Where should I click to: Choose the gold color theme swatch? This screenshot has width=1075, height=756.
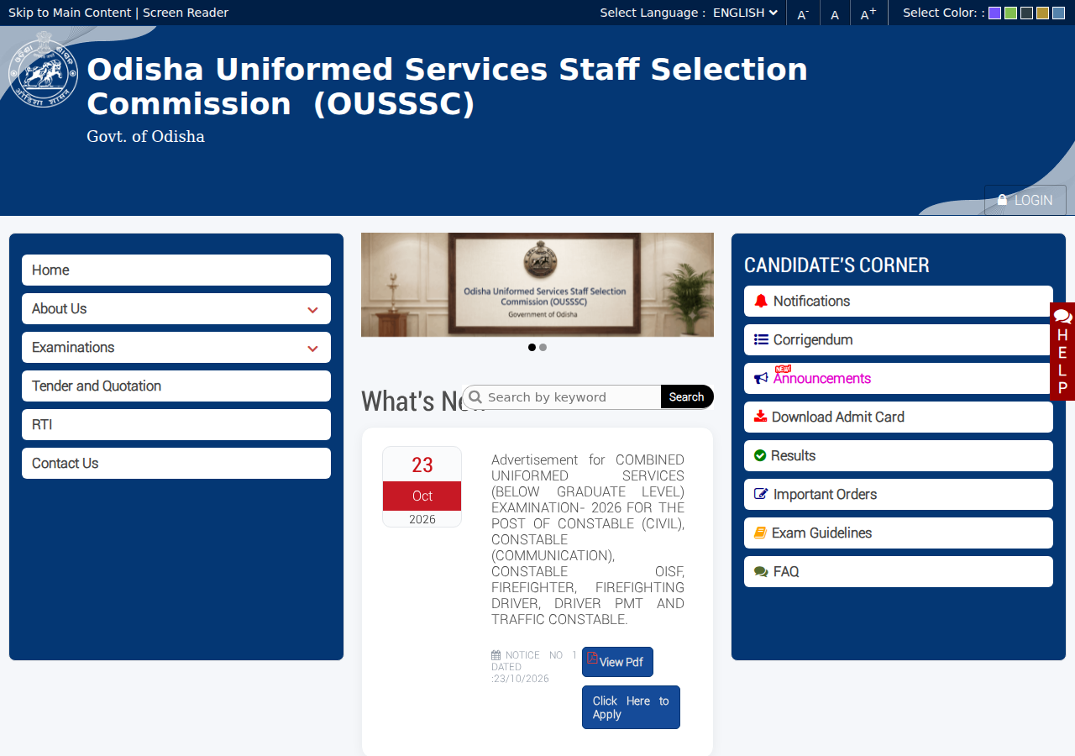[x=1042, y=13]
